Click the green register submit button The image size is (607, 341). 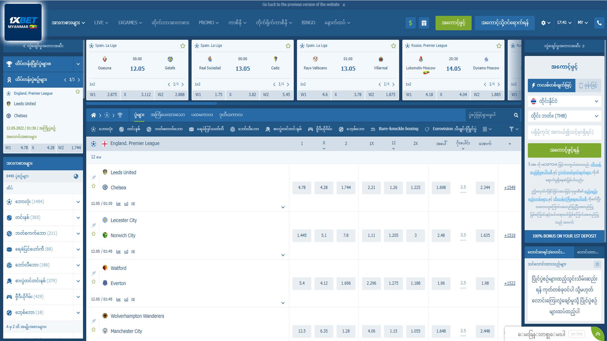(564, 150)
